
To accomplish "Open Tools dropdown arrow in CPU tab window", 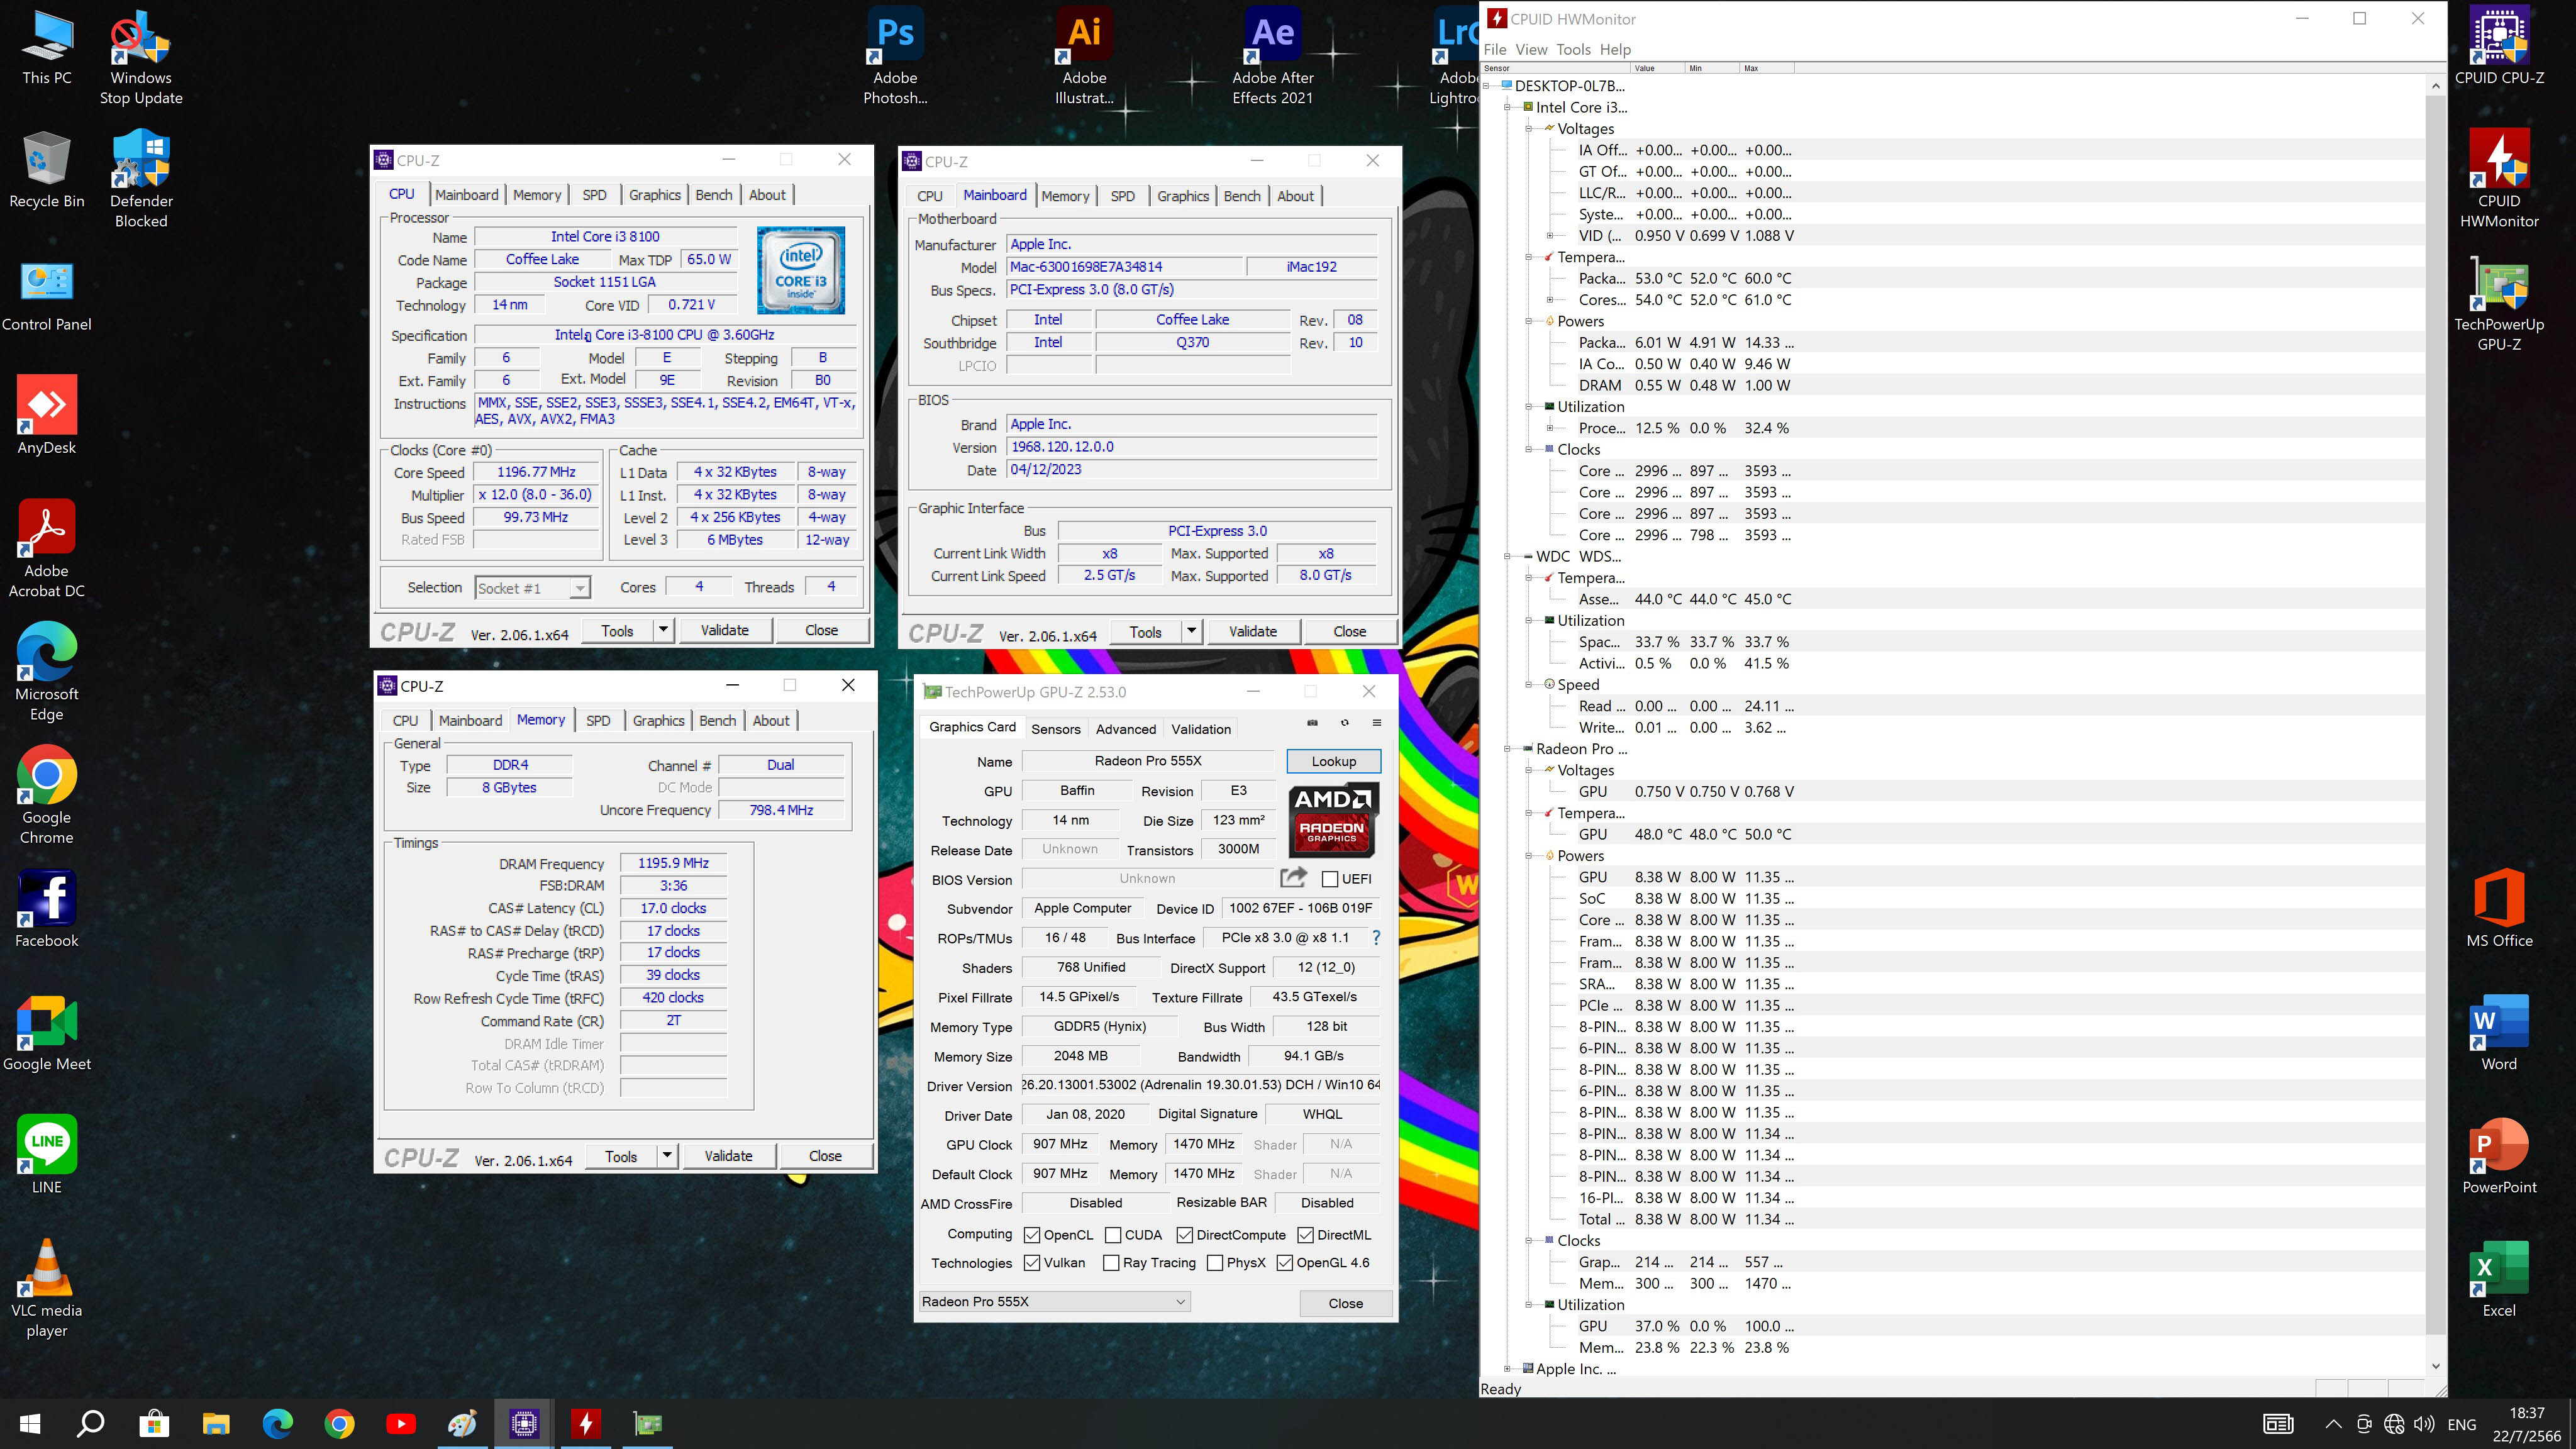I will (663, 630).
